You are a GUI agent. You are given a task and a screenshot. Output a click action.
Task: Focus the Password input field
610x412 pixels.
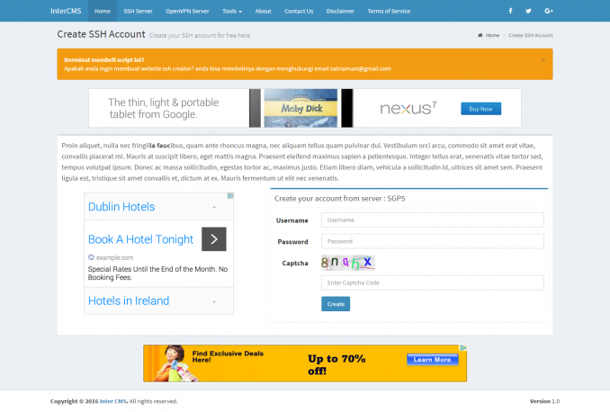432,241
